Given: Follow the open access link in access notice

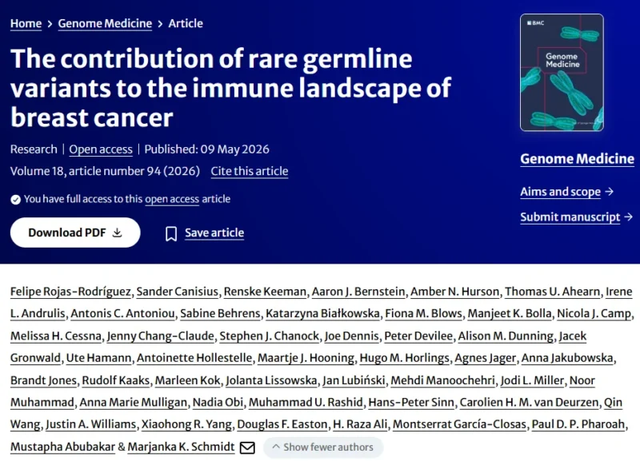Looking at the screenshot, I should pyautogui.click(x=172, y=199).
